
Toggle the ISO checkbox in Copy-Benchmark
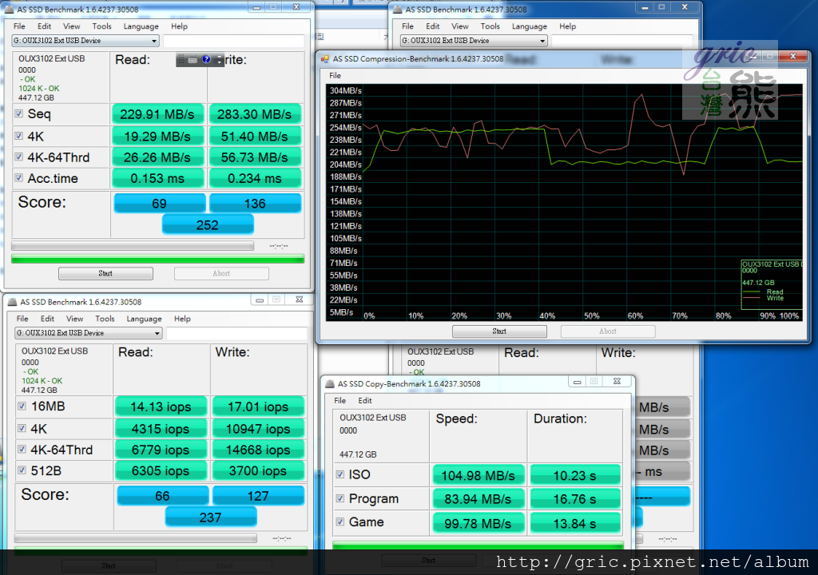pos(340,474)
